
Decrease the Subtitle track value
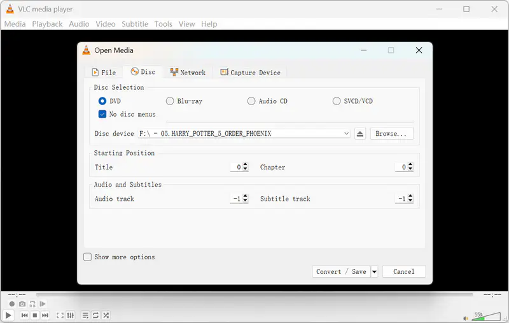point(410,201)
